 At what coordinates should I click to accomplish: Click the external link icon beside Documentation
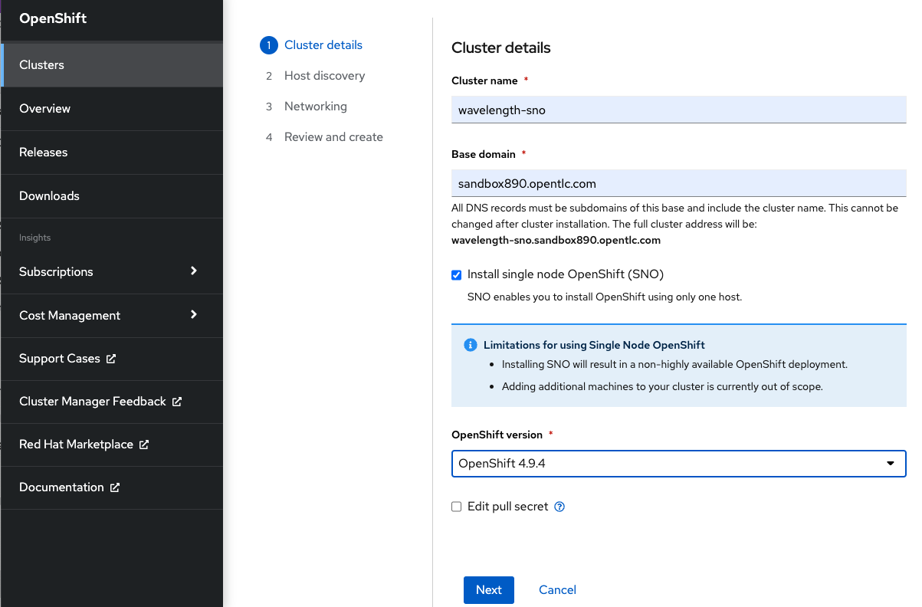click(116, 487)
